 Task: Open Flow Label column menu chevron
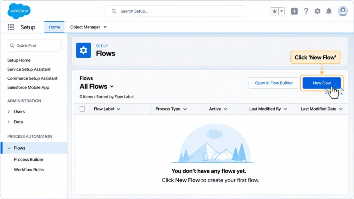(119, 109)
